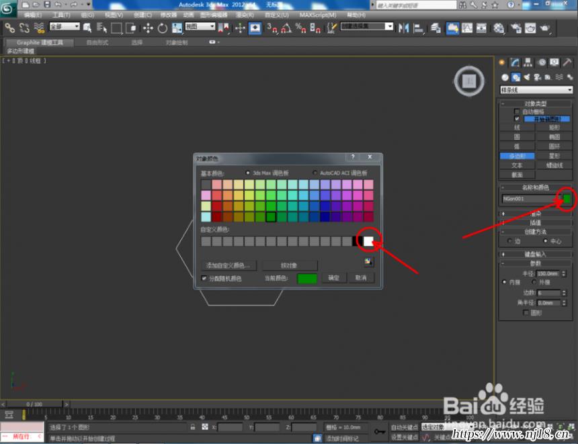Toggle the 3D Snaps icon
Viewport: 578px width, 444px height.
pos(272,28)
